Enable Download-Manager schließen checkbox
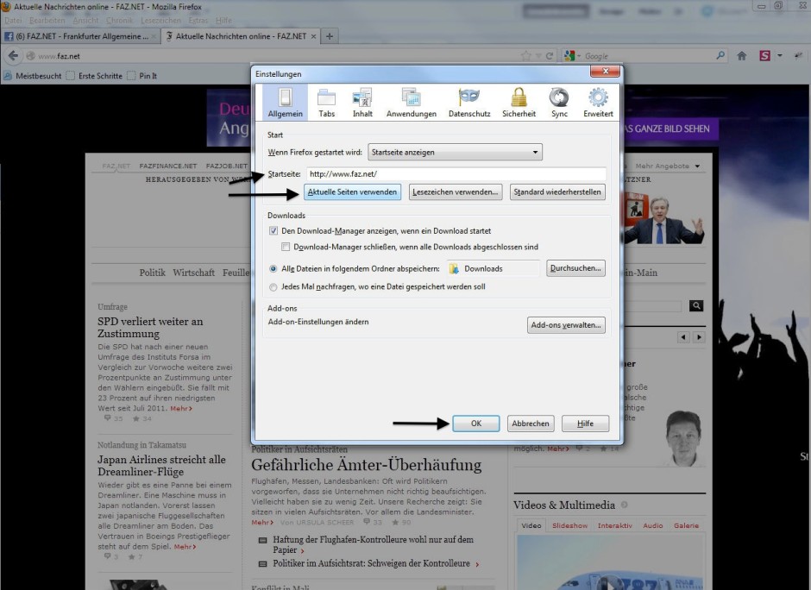Screen dimensions: 811x590 coord(286,247)
